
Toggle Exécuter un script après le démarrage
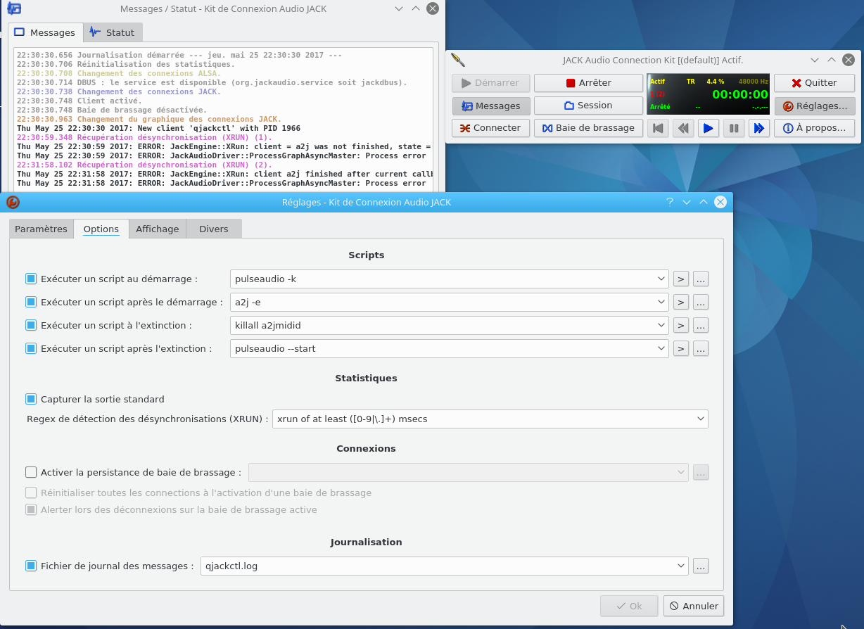coord(31,303)
